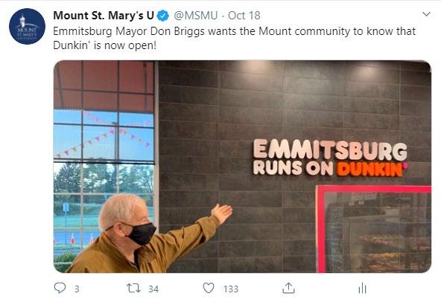Open the reply speech bubble icon

click(x=60, y=288)
